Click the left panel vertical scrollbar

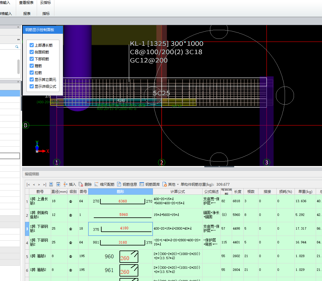click(19, 67)
